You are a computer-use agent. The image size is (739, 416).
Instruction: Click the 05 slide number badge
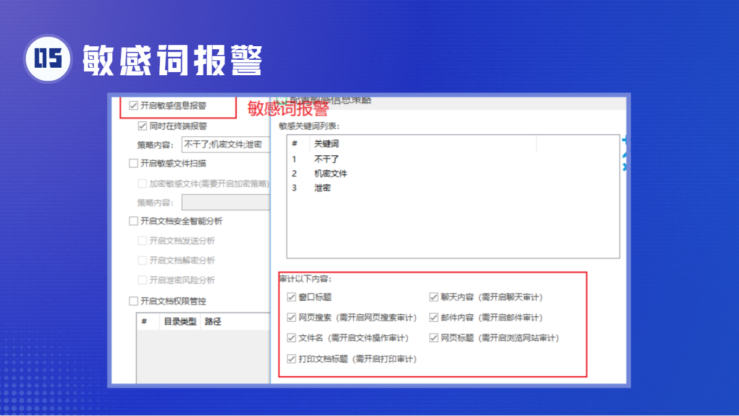(48, 59)
